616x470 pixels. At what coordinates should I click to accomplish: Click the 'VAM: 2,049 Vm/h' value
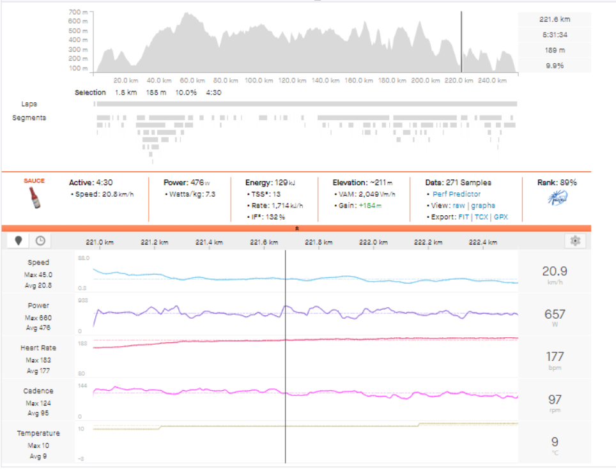point(367,194)
